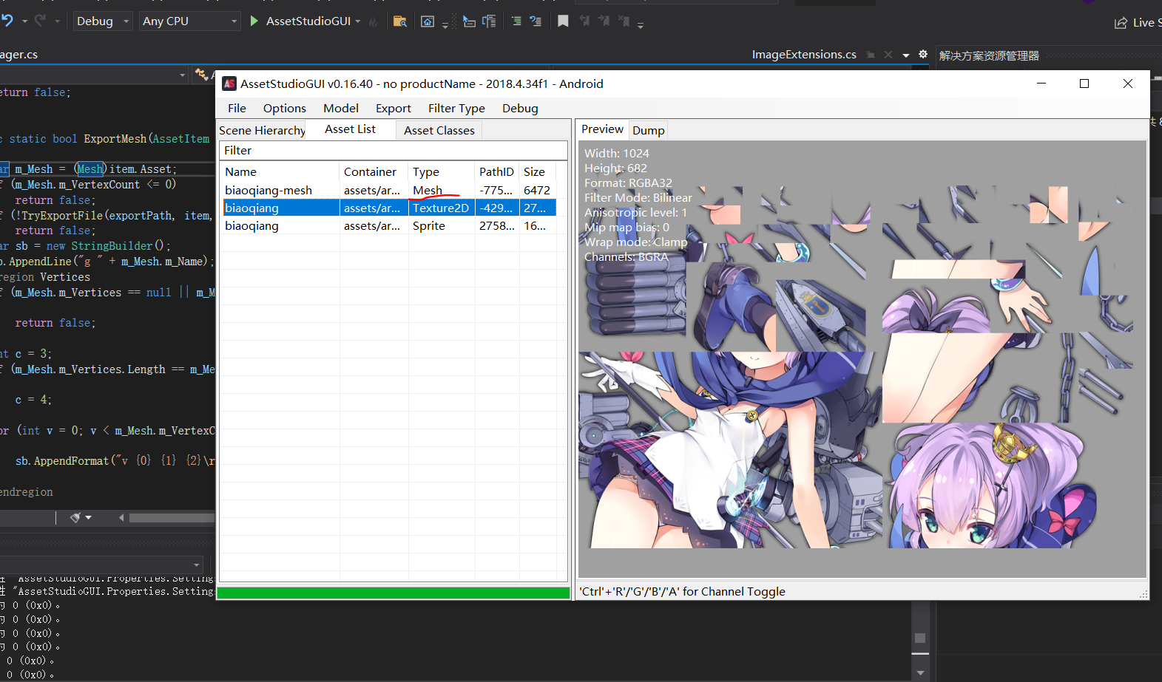Screen dimensions: 1162x682
Task: Sort assets by Container column header
Action: click(x=374, y=171)
